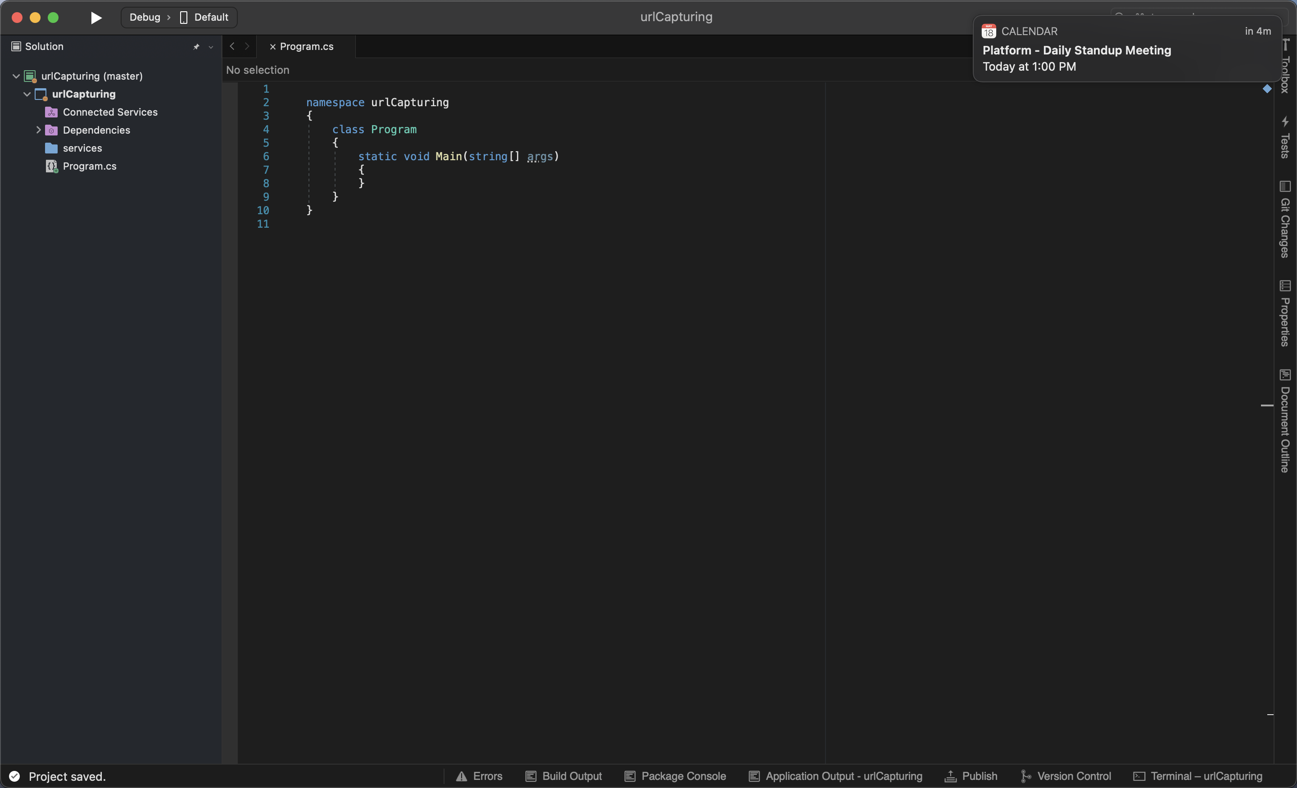The image size is (1297, 788).
Task: Open the Build Output panel
Action: click(563, 776)
